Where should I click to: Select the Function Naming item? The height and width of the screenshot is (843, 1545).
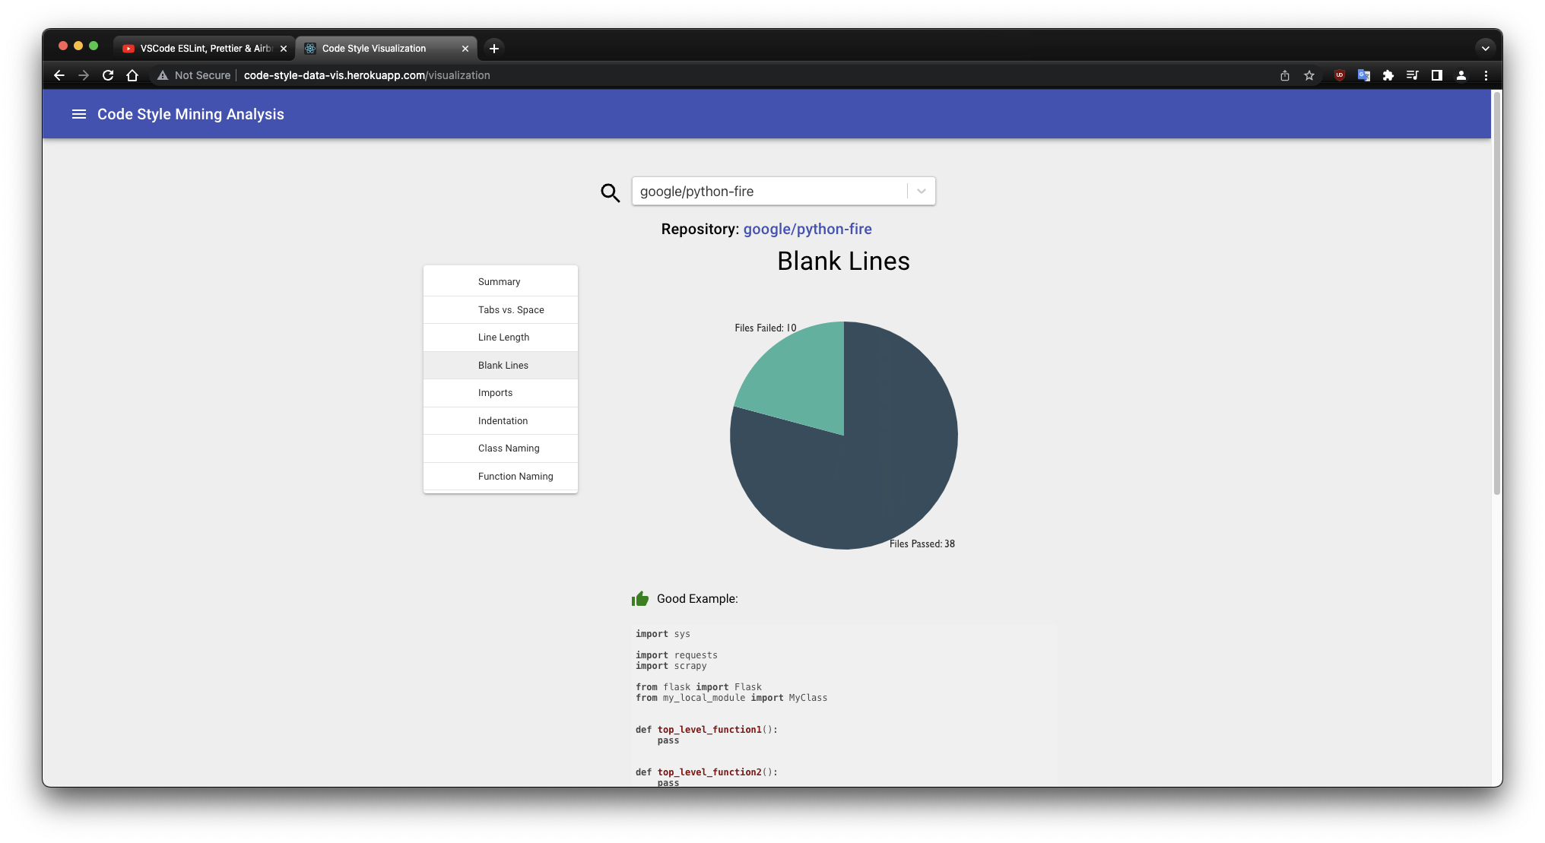pos(515,476)
